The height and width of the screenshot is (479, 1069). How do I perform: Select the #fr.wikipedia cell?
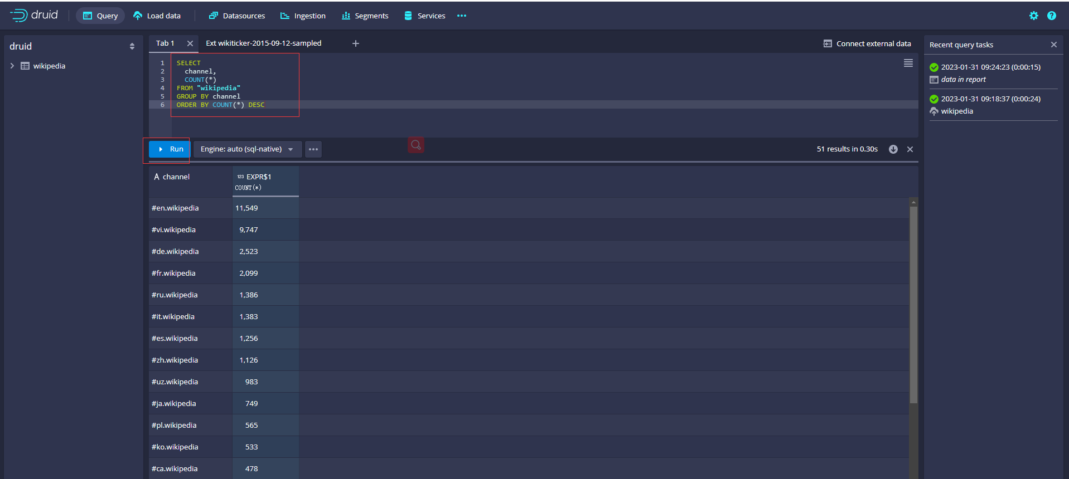(x=190, y=273)
